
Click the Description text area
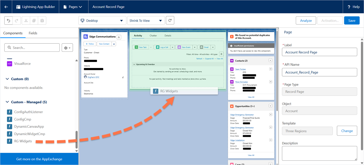click(320, 153)
